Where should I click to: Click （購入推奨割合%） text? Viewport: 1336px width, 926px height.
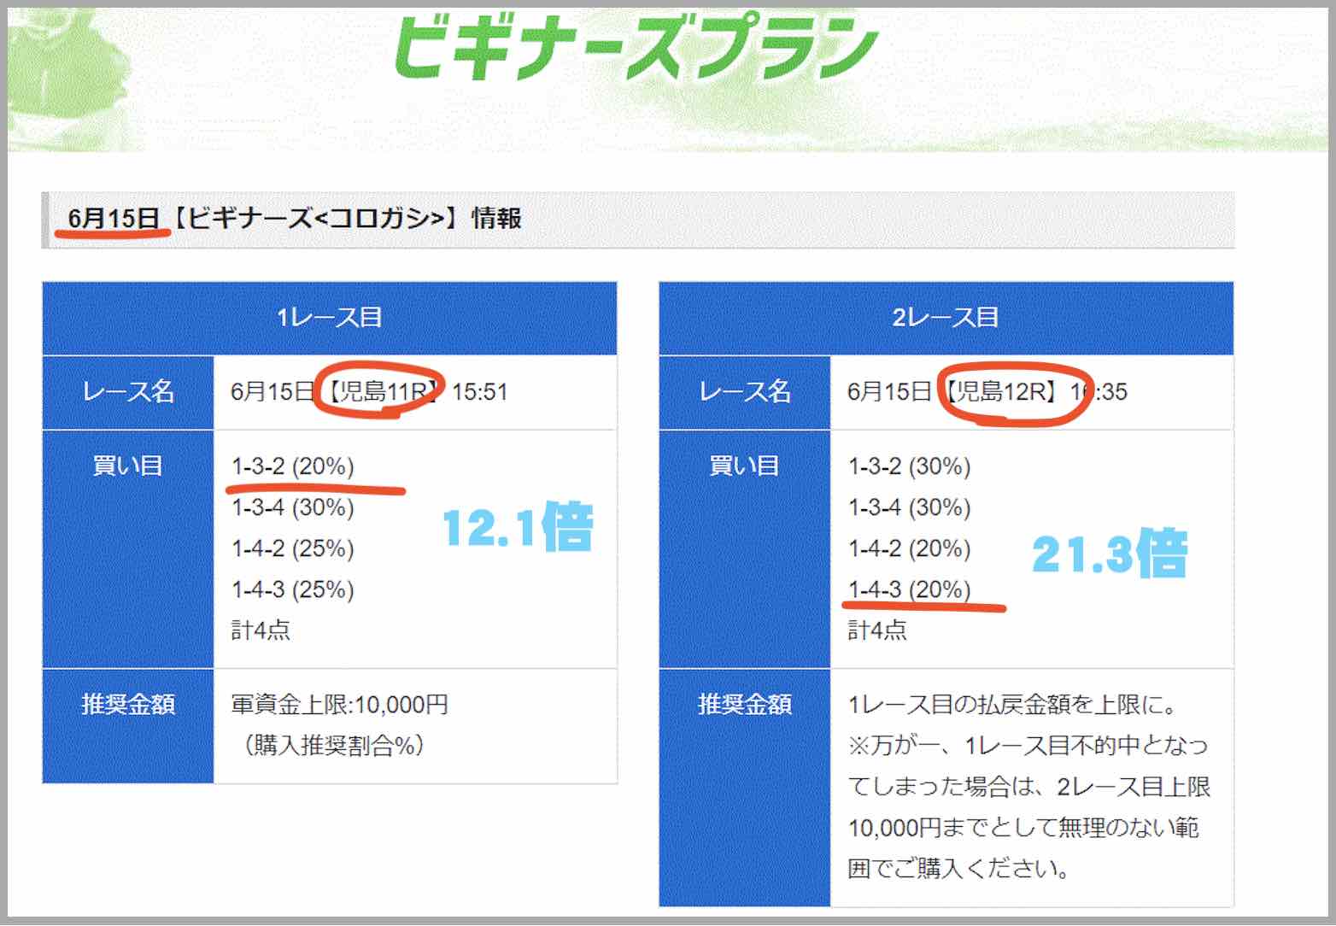pyautogui.click(x=334, y=746)
